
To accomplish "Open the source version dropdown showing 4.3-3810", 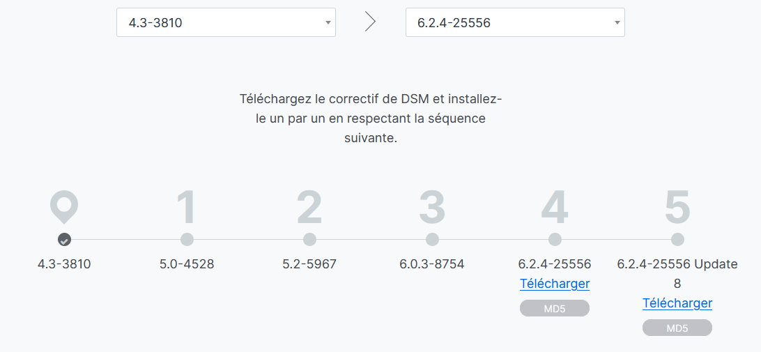I will (x=226, y=22).
